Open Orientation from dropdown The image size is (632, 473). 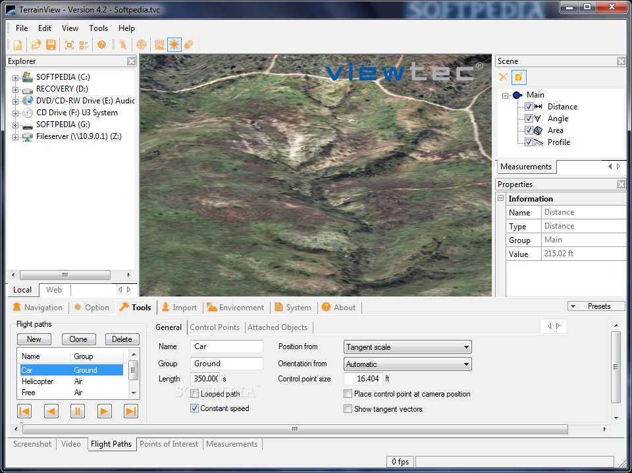(408, 364)
